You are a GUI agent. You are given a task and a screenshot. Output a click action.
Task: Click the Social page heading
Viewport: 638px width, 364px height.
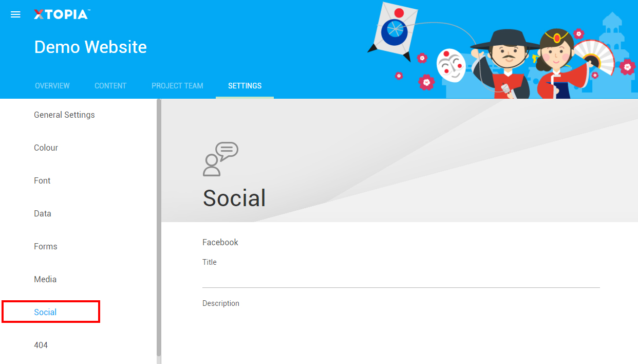[x=234, y=198]
